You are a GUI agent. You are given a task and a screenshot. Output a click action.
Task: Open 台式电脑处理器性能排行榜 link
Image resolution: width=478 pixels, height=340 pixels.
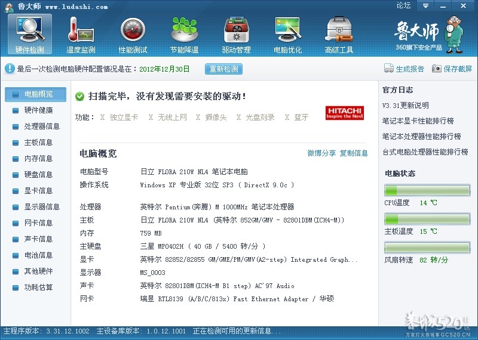click(425, 152)
